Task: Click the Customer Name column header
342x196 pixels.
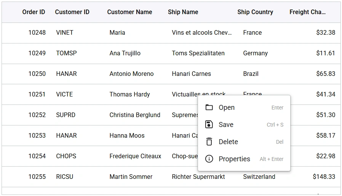Action: click(129, 12)
